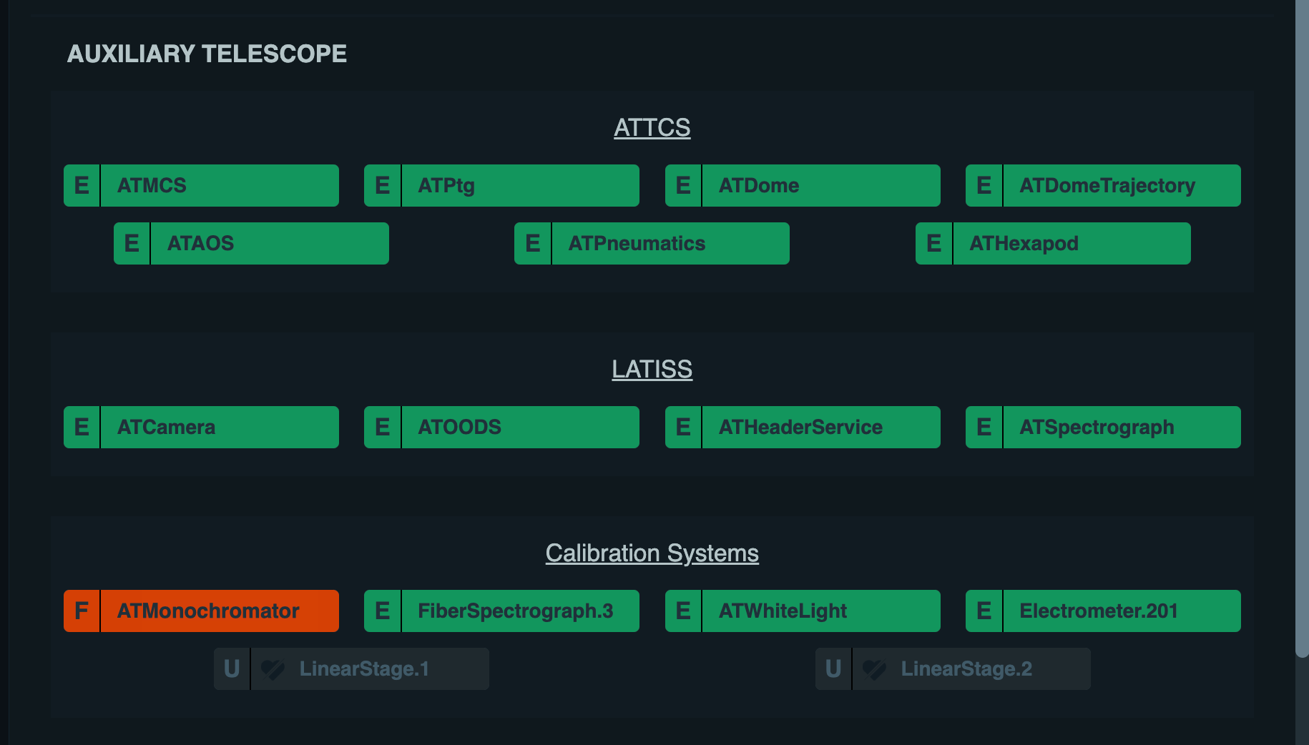Select the ATHeaderService card
The width and height of the screenshot is (1309, 745).
click(821, 427)
